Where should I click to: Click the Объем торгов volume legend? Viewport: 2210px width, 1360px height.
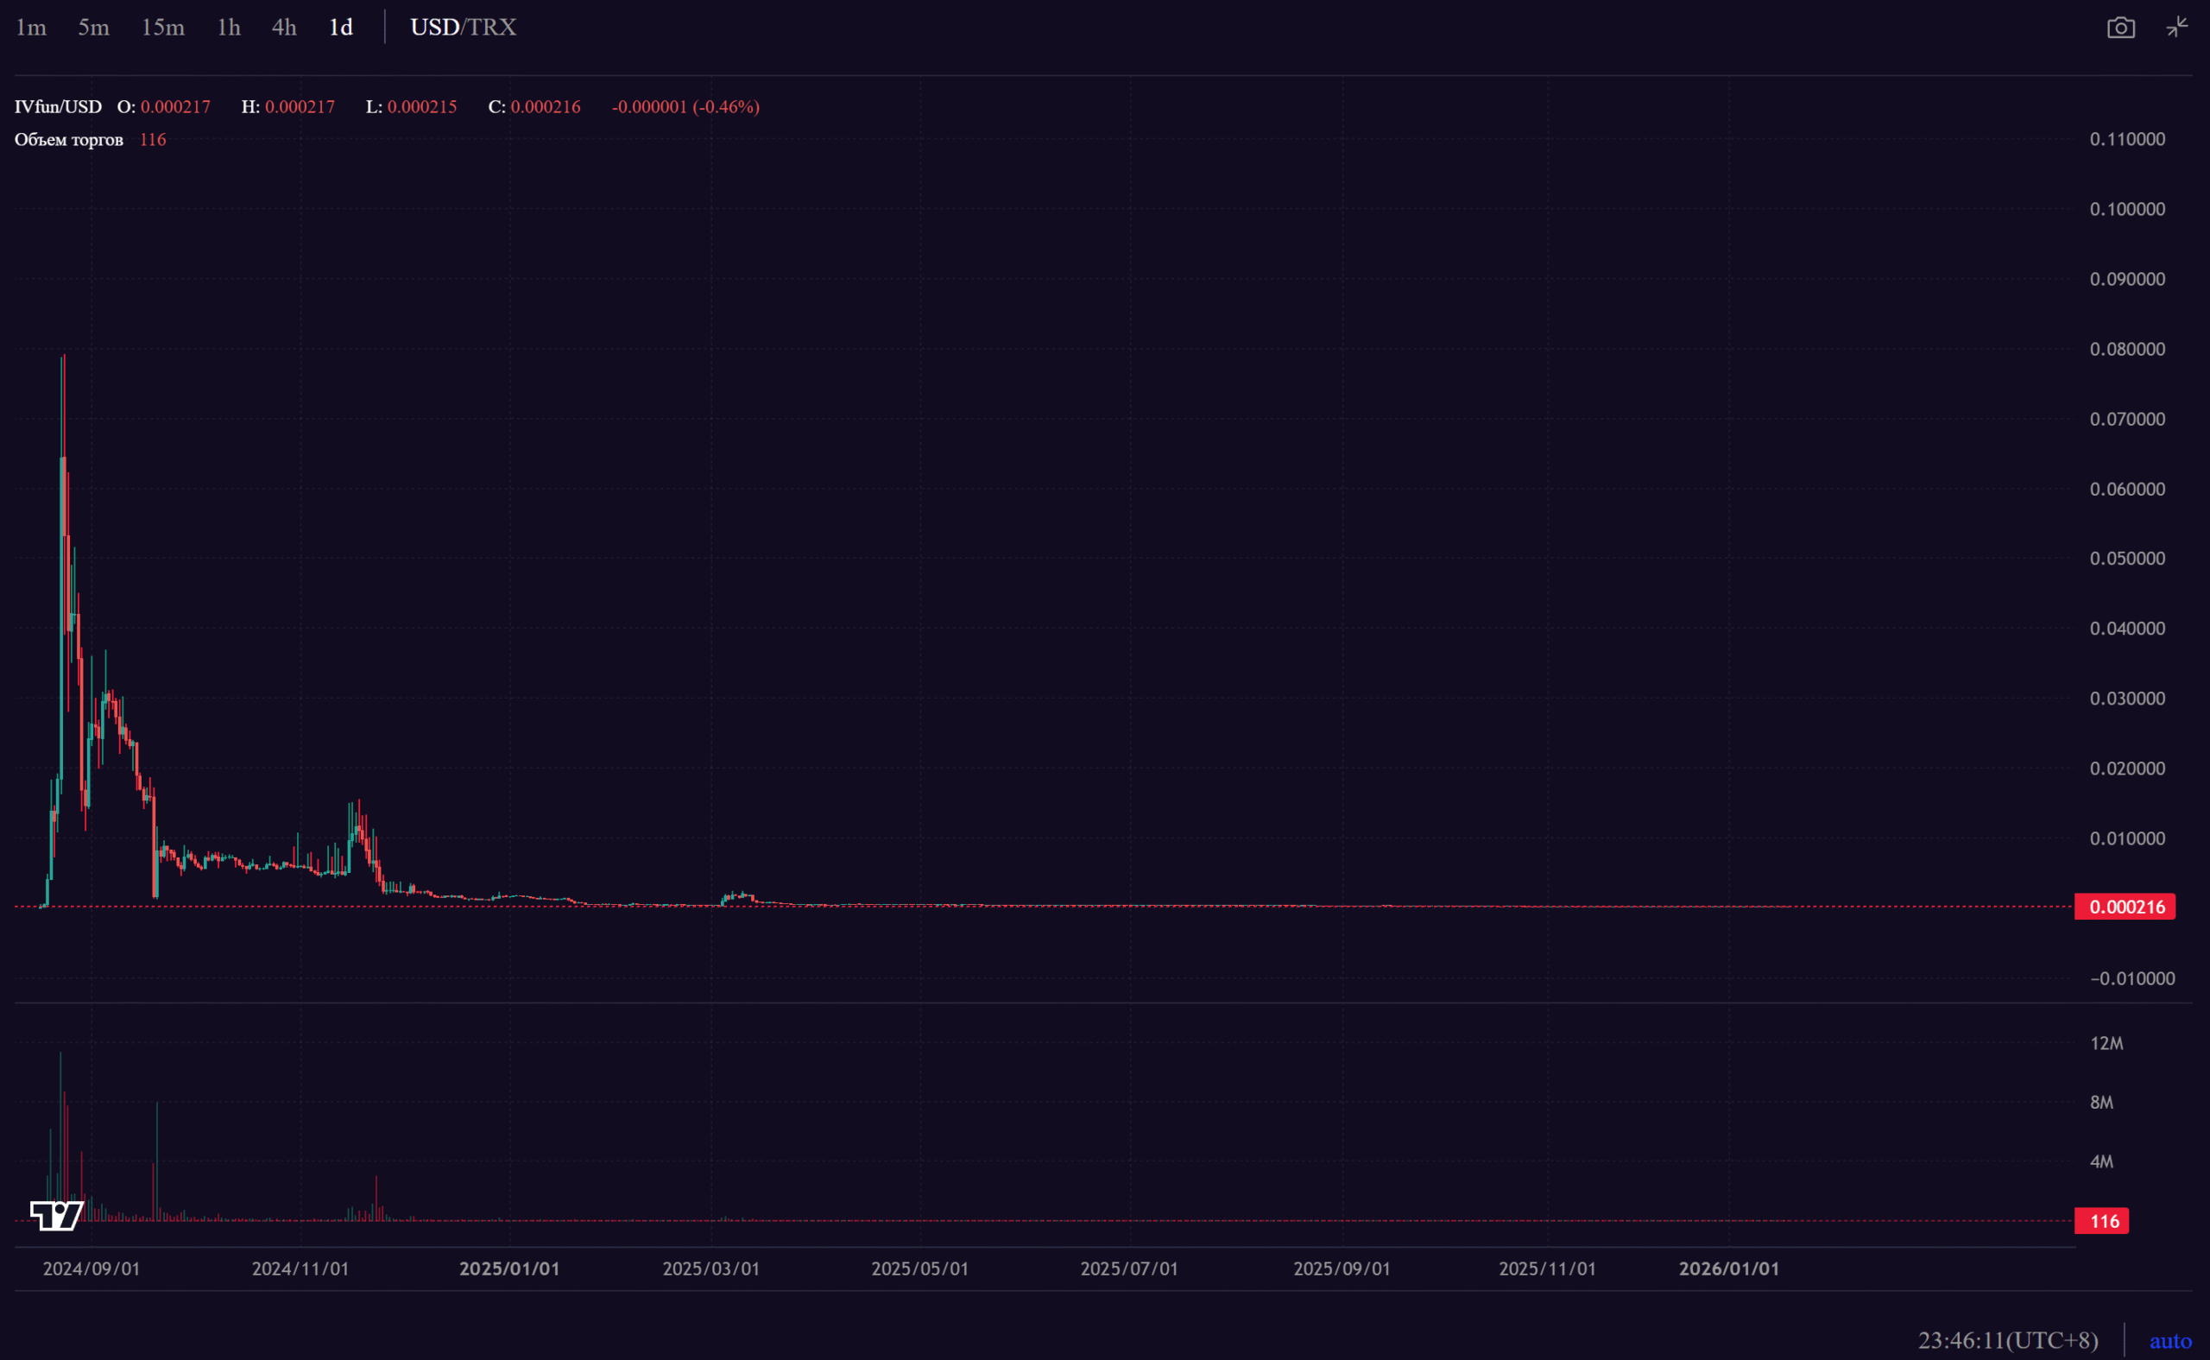coord(68,139)
